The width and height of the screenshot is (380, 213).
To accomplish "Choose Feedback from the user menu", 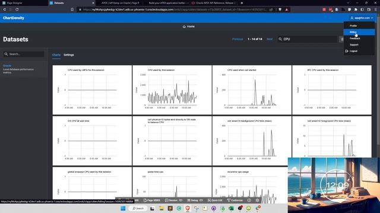I will point(359,38).
